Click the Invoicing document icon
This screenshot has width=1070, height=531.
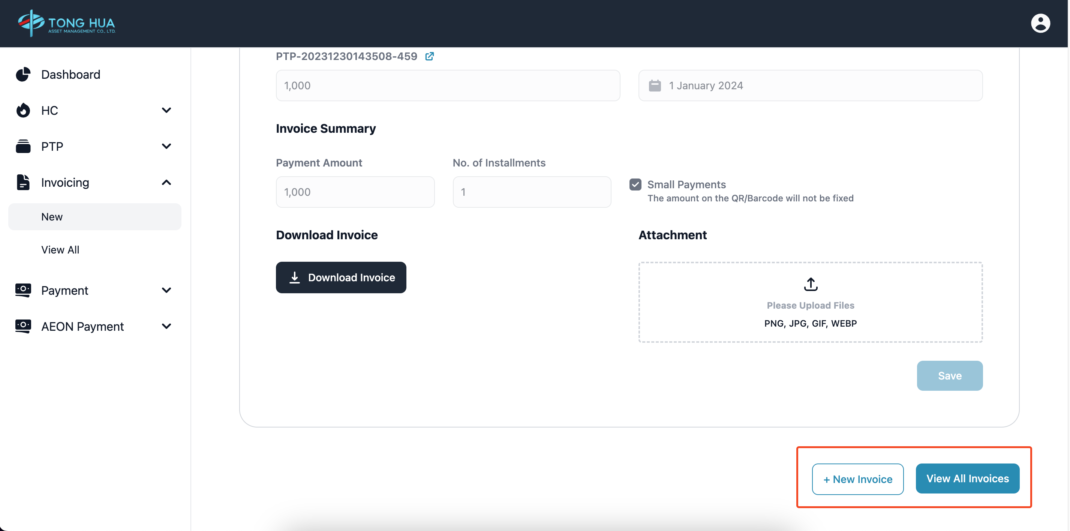(23, 182)
